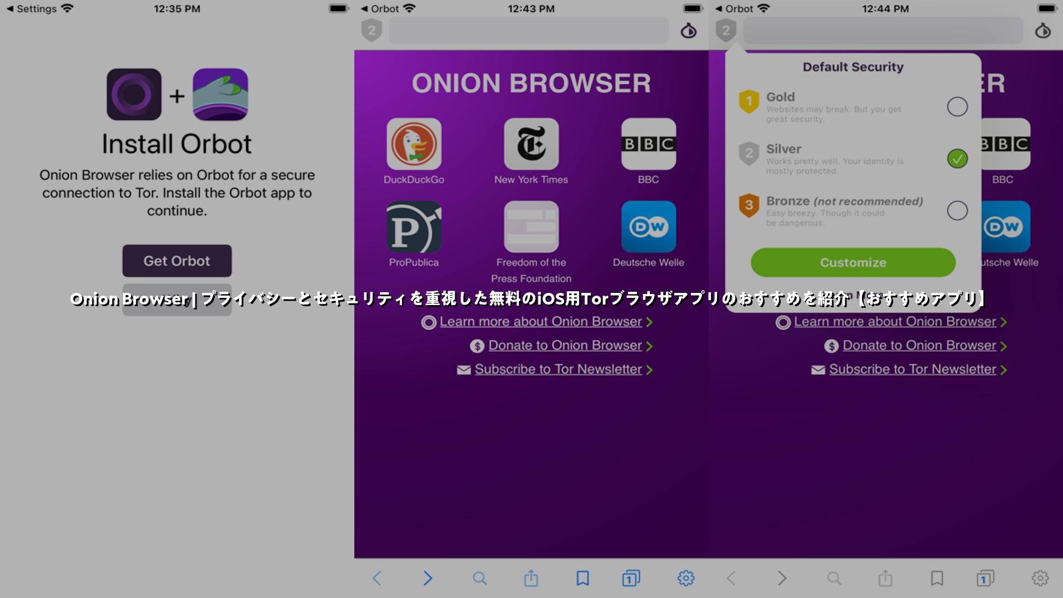Open settings gear in middle screen toolbar
Screen dimensions: 1063x598
pyautogui.click(x=685, y=578)
